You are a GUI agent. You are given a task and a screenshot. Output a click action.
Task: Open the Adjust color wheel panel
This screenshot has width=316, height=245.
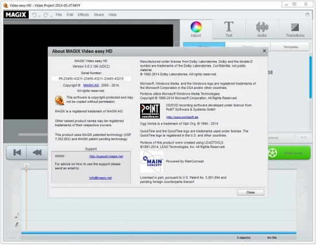click(196, 29)
